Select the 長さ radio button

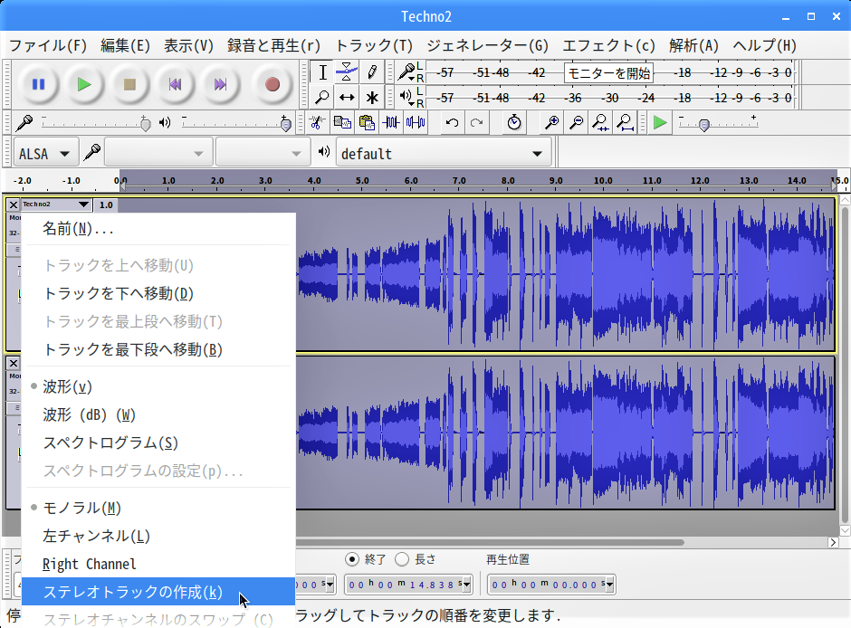pos(402,559)
